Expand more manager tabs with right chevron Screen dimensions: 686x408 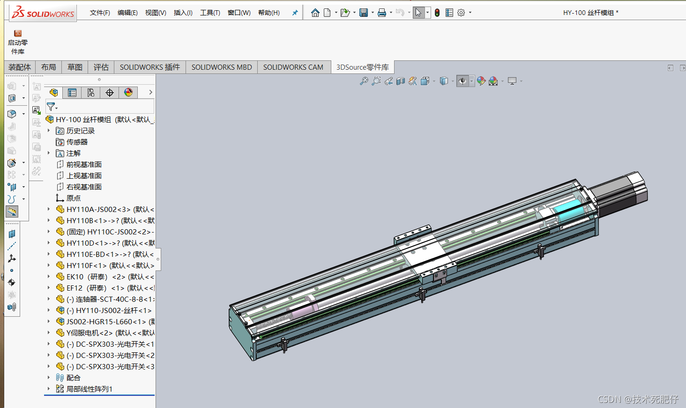(x=150, y=93)
